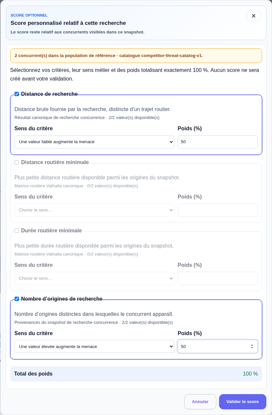Image resolution: width=272 pixels, height=415 pixels.
Task: Click the Poids field of Durée routière minimale
Action: (x=218, y=278)
